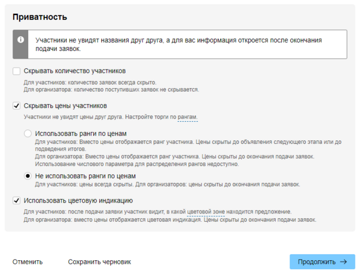
Task: Select the Не использовать ранги по ценам radio button
Action: 28,176
